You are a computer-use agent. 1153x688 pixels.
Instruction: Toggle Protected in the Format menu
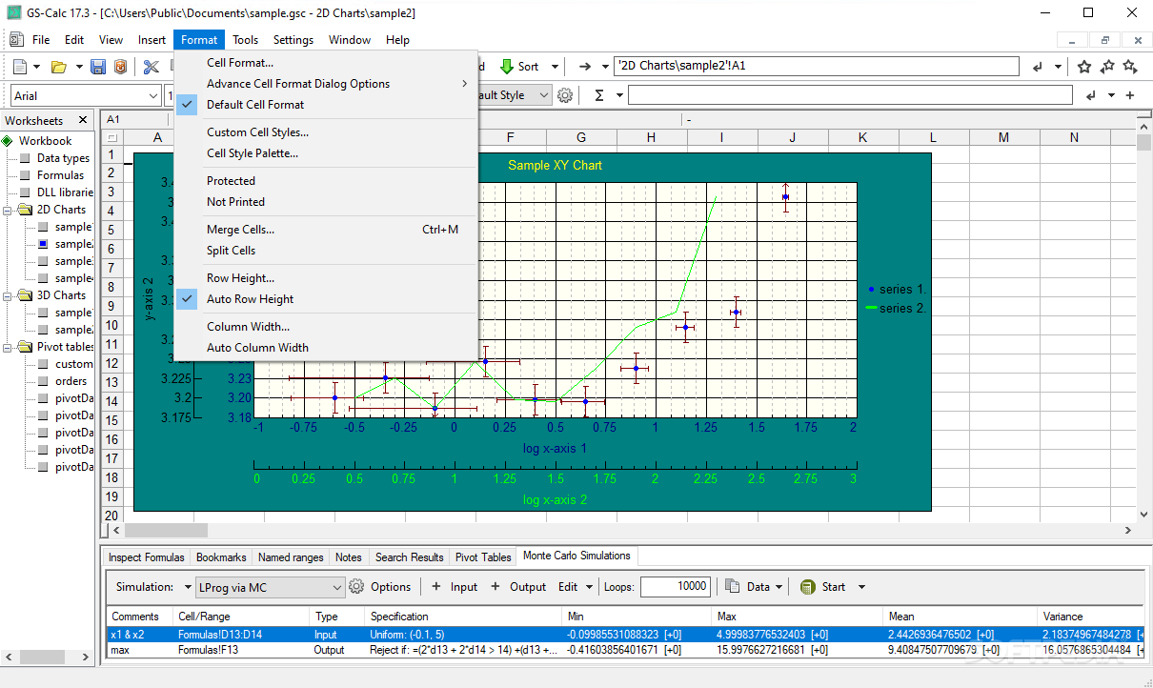(325, 181)
